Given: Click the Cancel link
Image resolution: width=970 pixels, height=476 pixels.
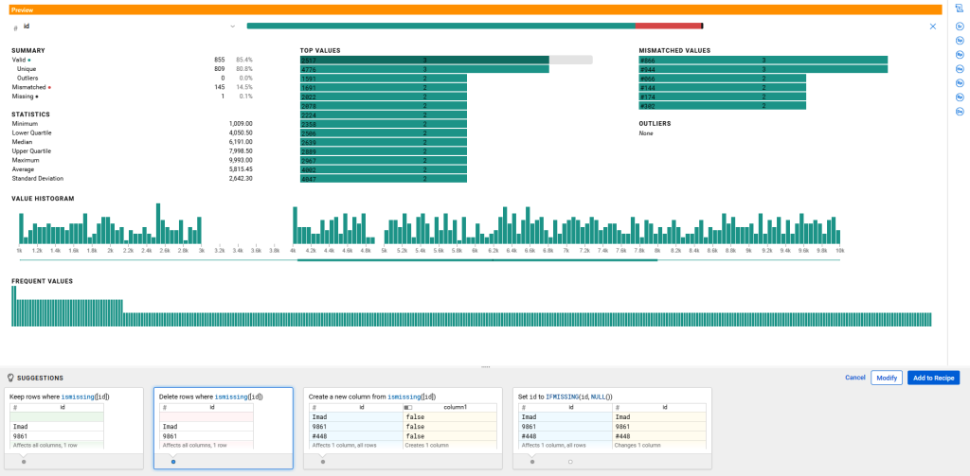Looking at the screenshot, I should (854, 378).
